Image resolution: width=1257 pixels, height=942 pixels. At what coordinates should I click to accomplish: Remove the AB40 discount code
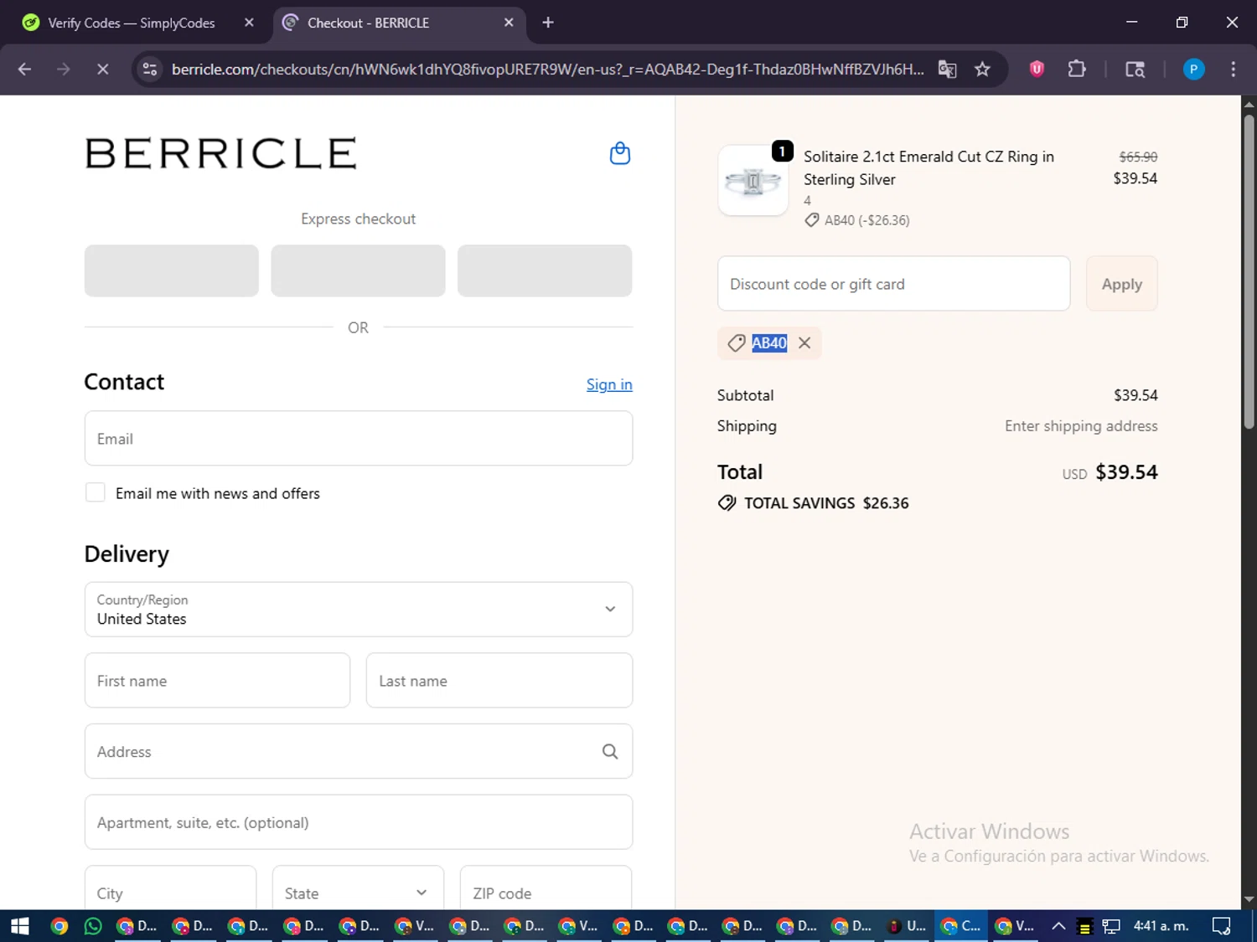pyautogui.click(x=804, y=343)
